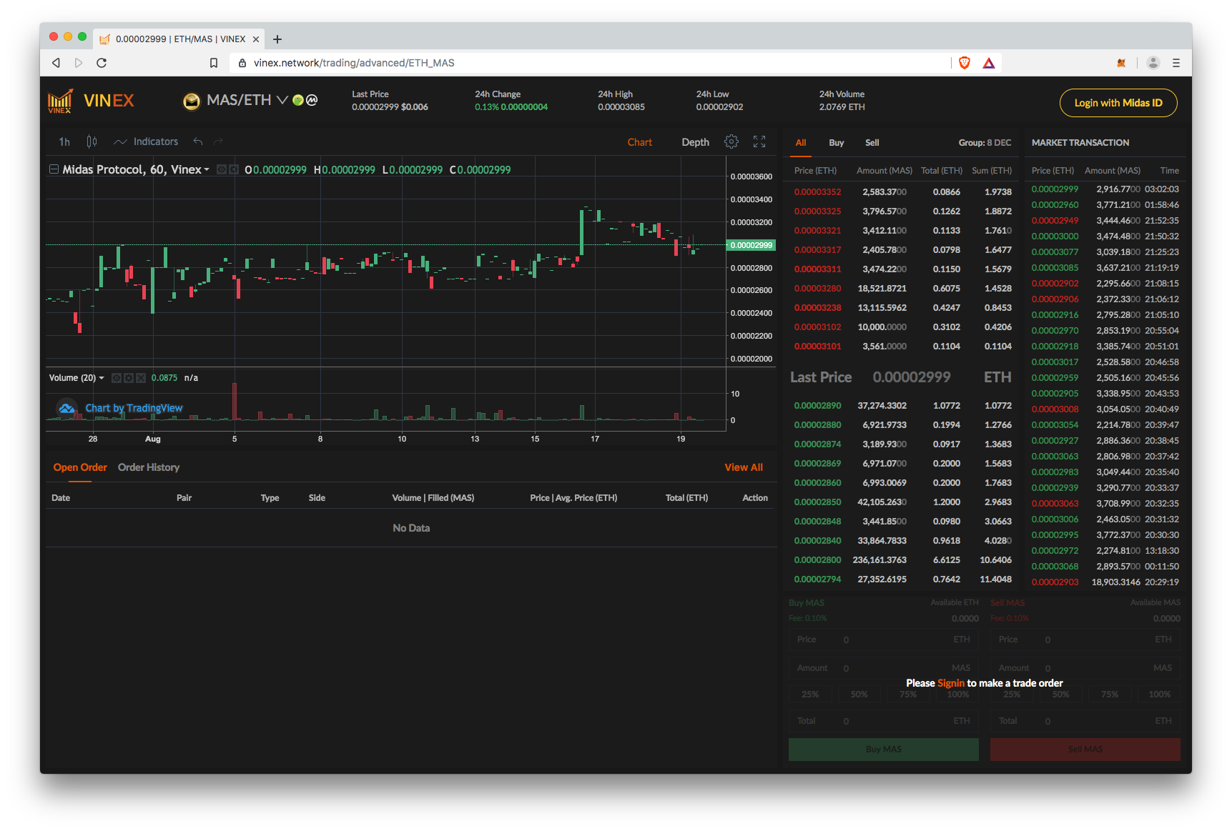1232x831 pixels.
Task: Go back in browser history
Action: [x=56, y=63]
